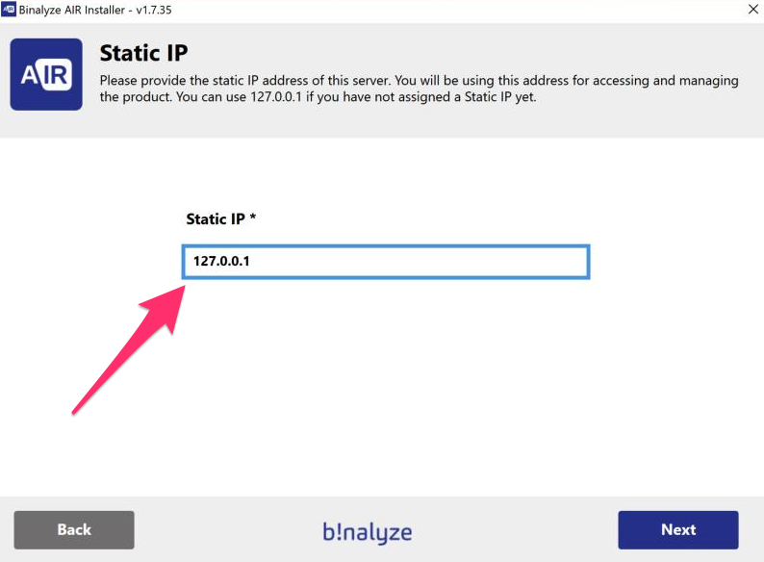Viewport: 764px width, 562px height.
Task: Click the large AIR logo in header
Action: point(46,74)
